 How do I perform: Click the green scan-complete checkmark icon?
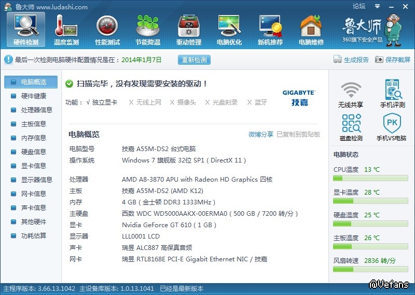coord(69,84)
